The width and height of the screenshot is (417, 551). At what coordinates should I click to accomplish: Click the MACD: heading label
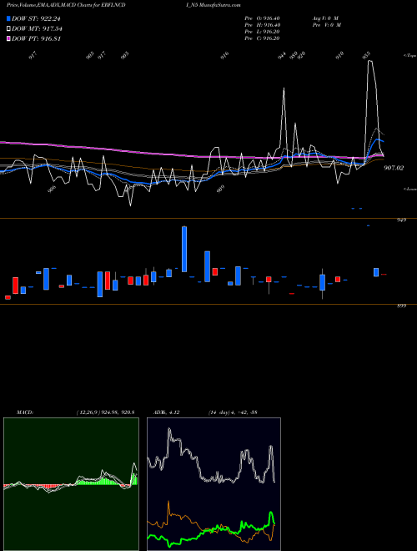[25, 412]
